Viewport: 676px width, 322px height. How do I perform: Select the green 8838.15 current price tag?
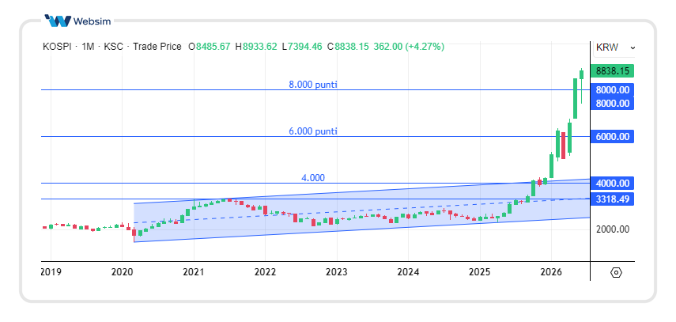(613, 70)
